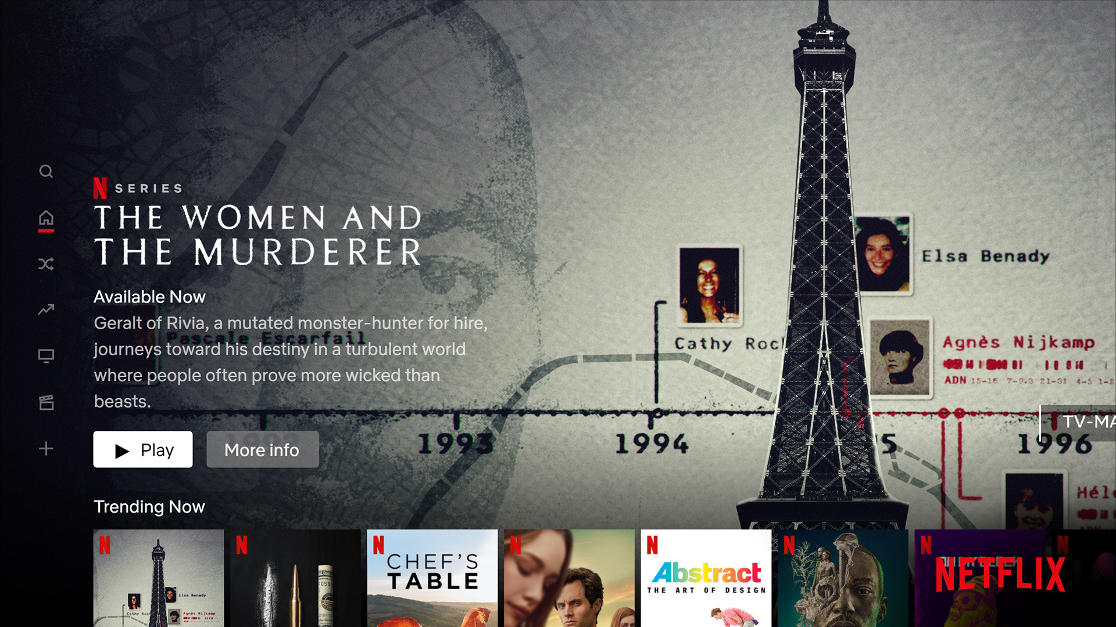The image size is (1116, 627).
Task: Select the thumbnail with tree-face man
Action: [x=843, y=578]
